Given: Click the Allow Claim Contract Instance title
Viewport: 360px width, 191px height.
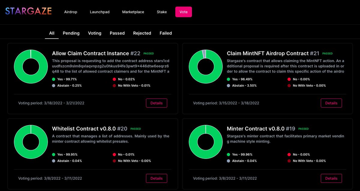Looking at the screenshot, I should pos(91,53).
